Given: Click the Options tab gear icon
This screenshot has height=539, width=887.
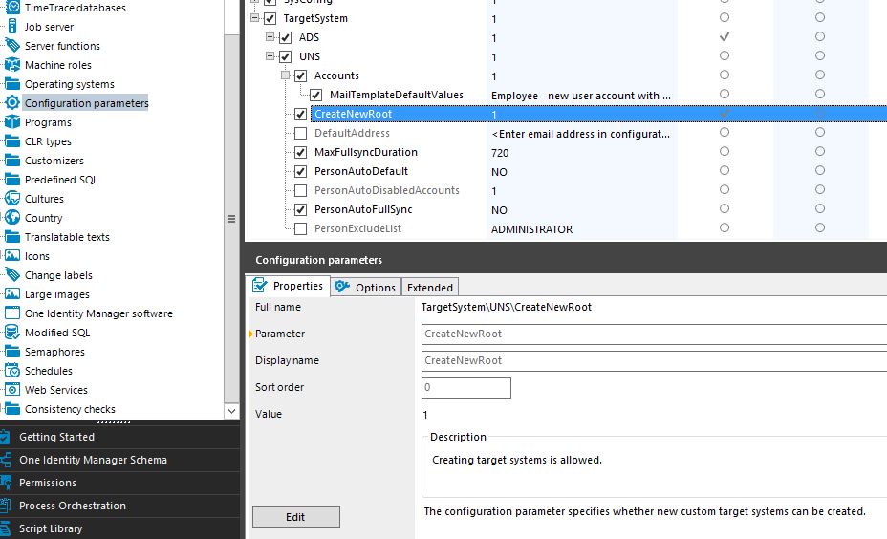Looking at the screenshot, I should point(341,287).
